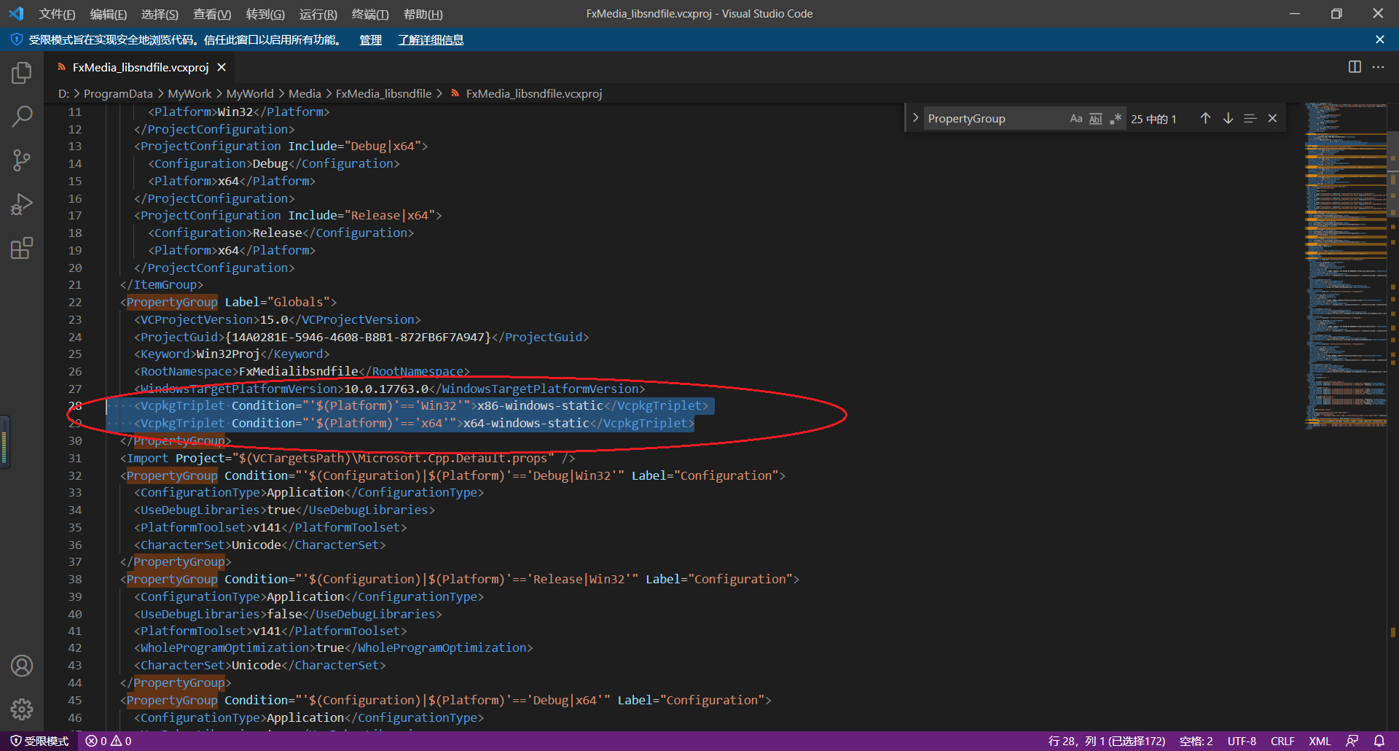The image size is (1399, 751).
Task: Toggle match case in find widget
Action: click(1076, 117)
